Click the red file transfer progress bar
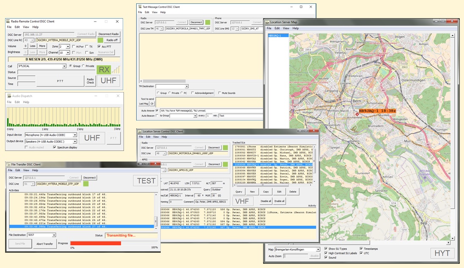The image size is (464, 268). [x=95, y=243]
